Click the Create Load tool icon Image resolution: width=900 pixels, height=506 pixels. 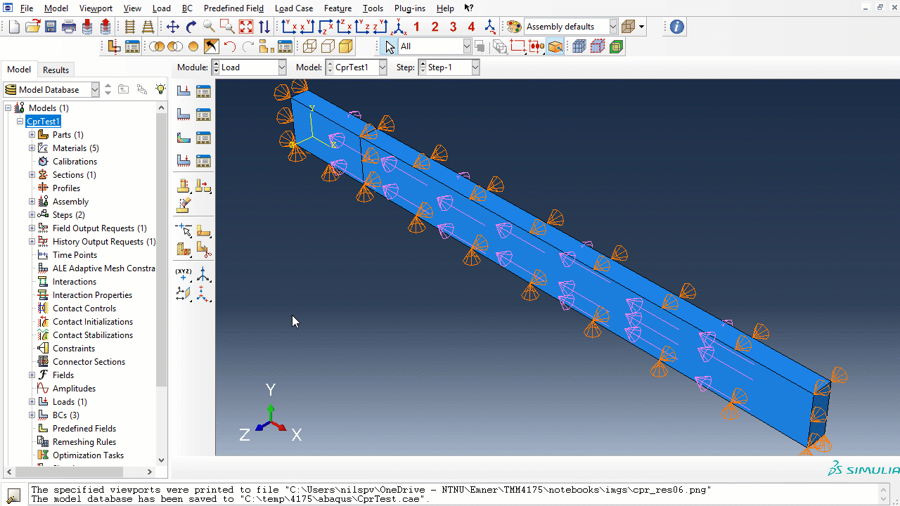coord(184,91)
